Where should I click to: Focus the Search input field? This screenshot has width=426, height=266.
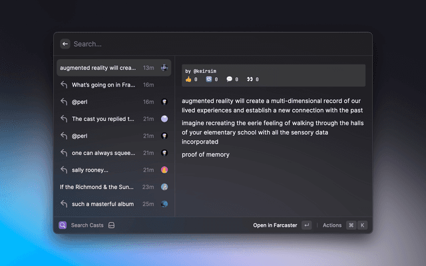pos(213,44)
